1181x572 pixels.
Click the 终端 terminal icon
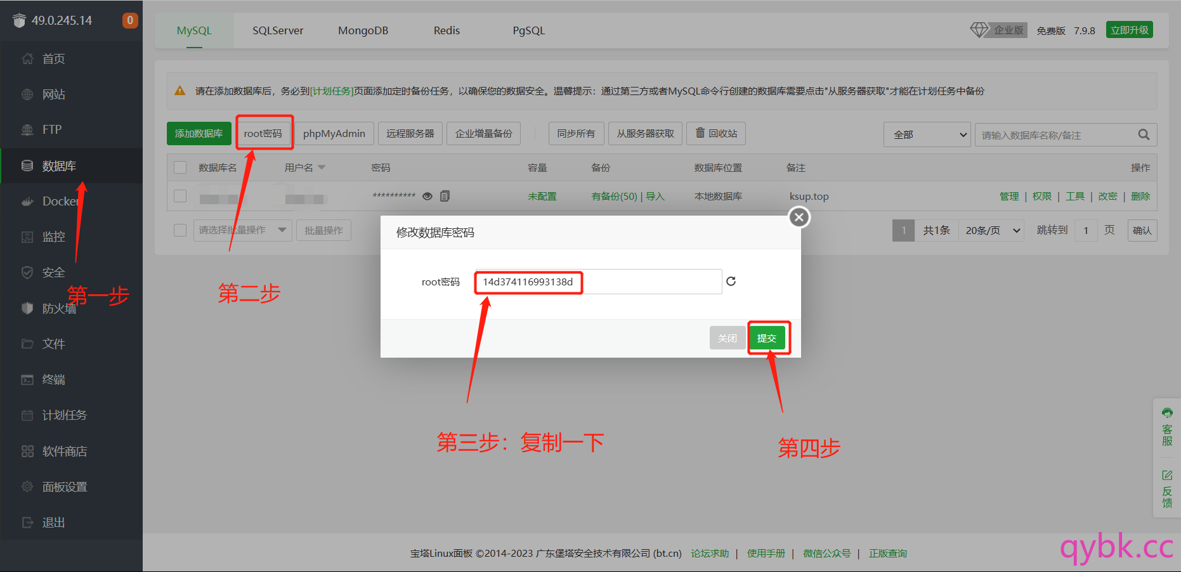point(27,379)
